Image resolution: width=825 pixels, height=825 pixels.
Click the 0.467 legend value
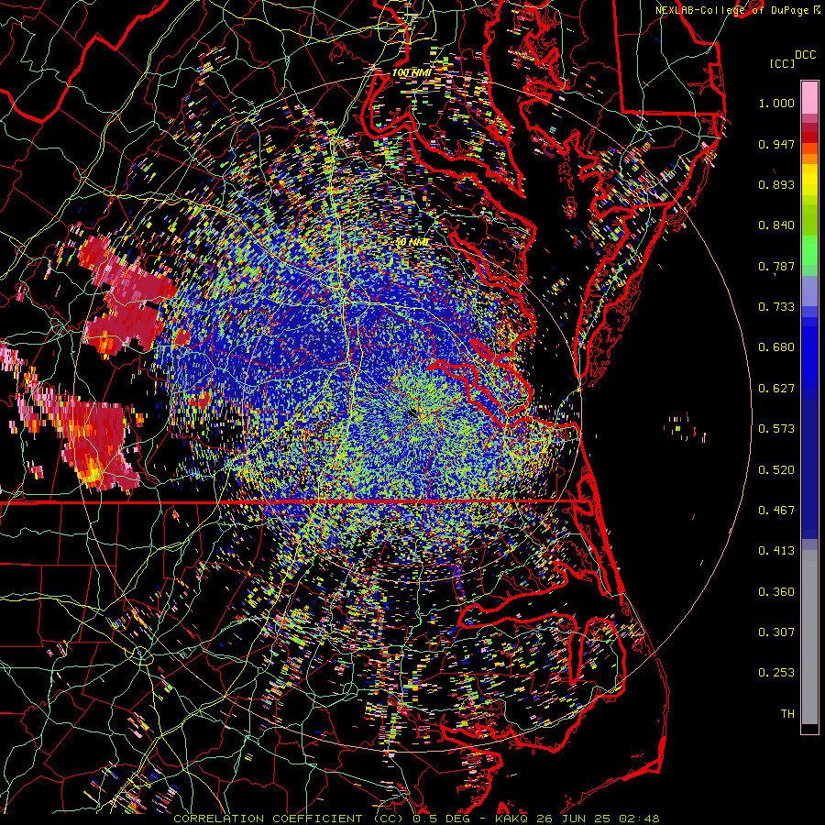[x=776, y=511]
